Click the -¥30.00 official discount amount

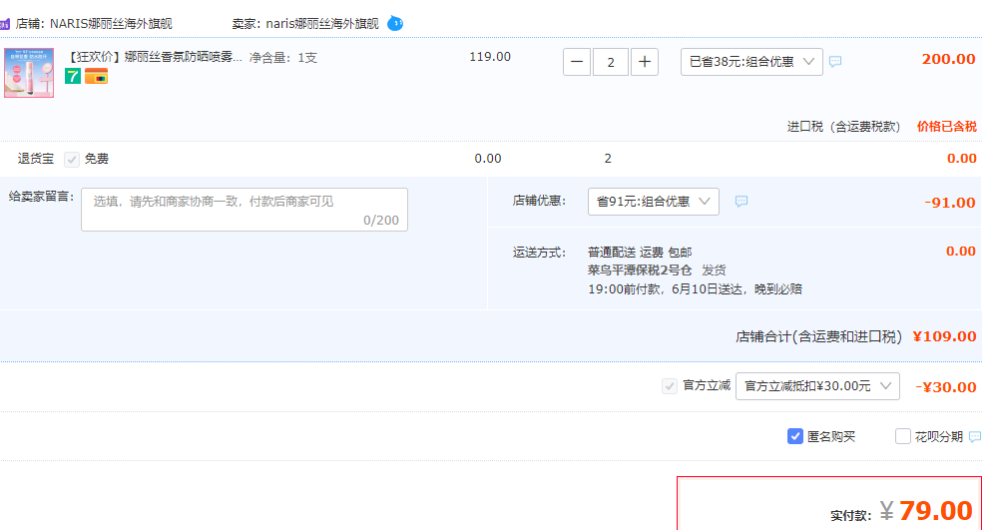946,387
